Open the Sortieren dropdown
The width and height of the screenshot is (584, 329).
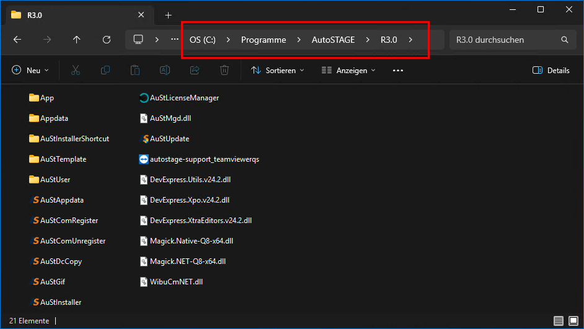[278, 71]
